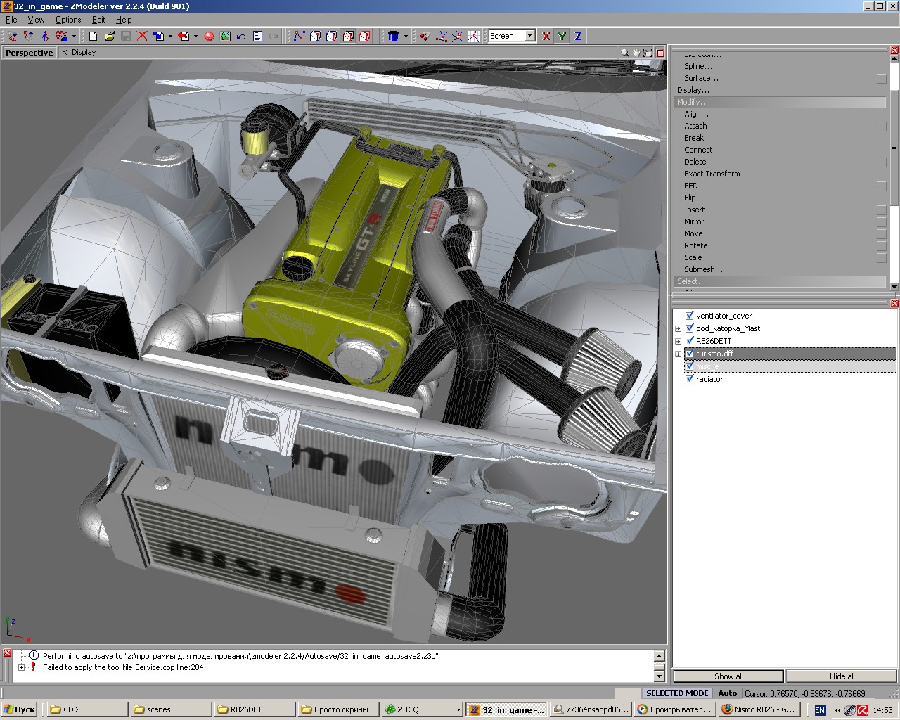Screen dimensions: 900x720
Task: Uncheck RB26DETT visibility checkbox
Action: click(x=690, y=341)
